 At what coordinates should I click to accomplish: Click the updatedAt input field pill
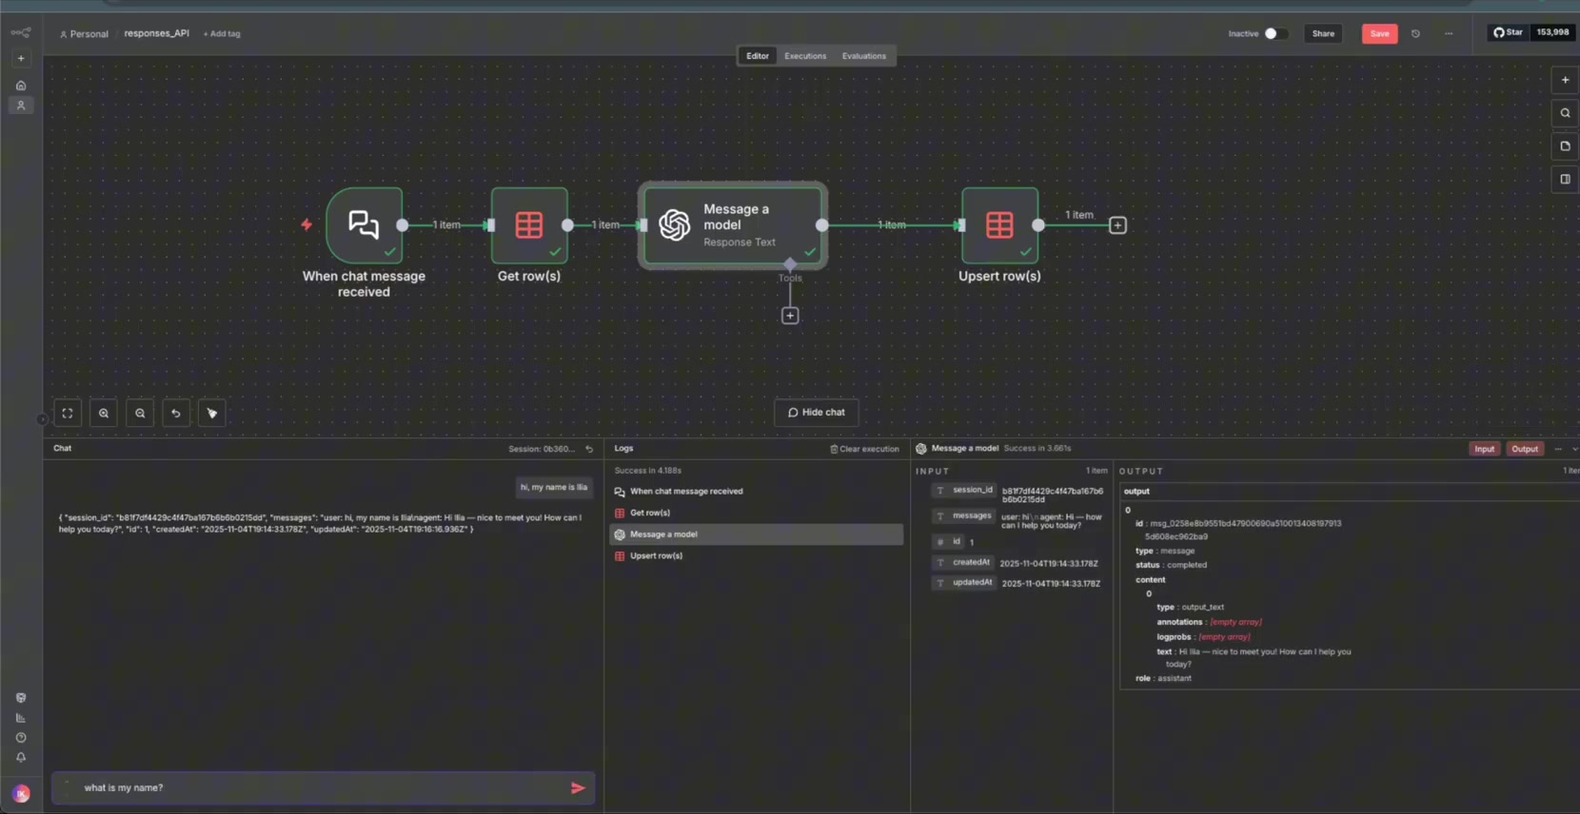(x=964, y=583)
